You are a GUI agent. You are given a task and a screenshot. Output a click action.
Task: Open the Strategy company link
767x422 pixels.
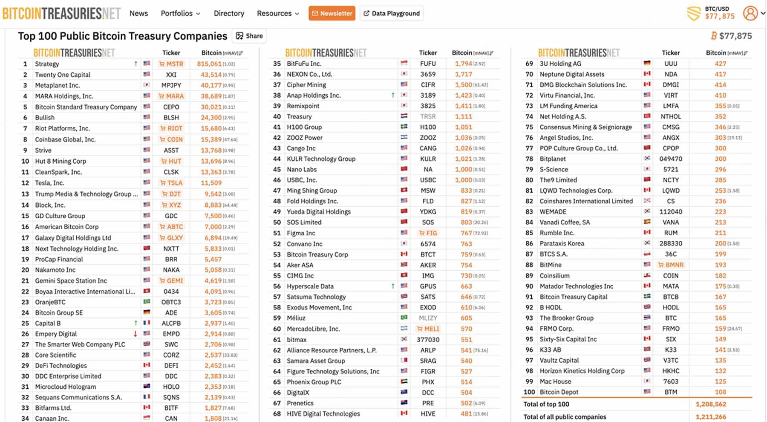tap(47, 64)
